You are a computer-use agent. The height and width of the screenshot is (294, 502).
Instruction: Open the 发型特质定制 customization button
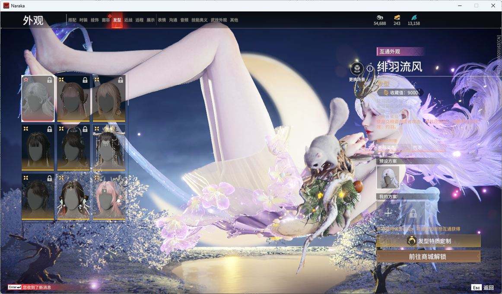click(429, 241)
